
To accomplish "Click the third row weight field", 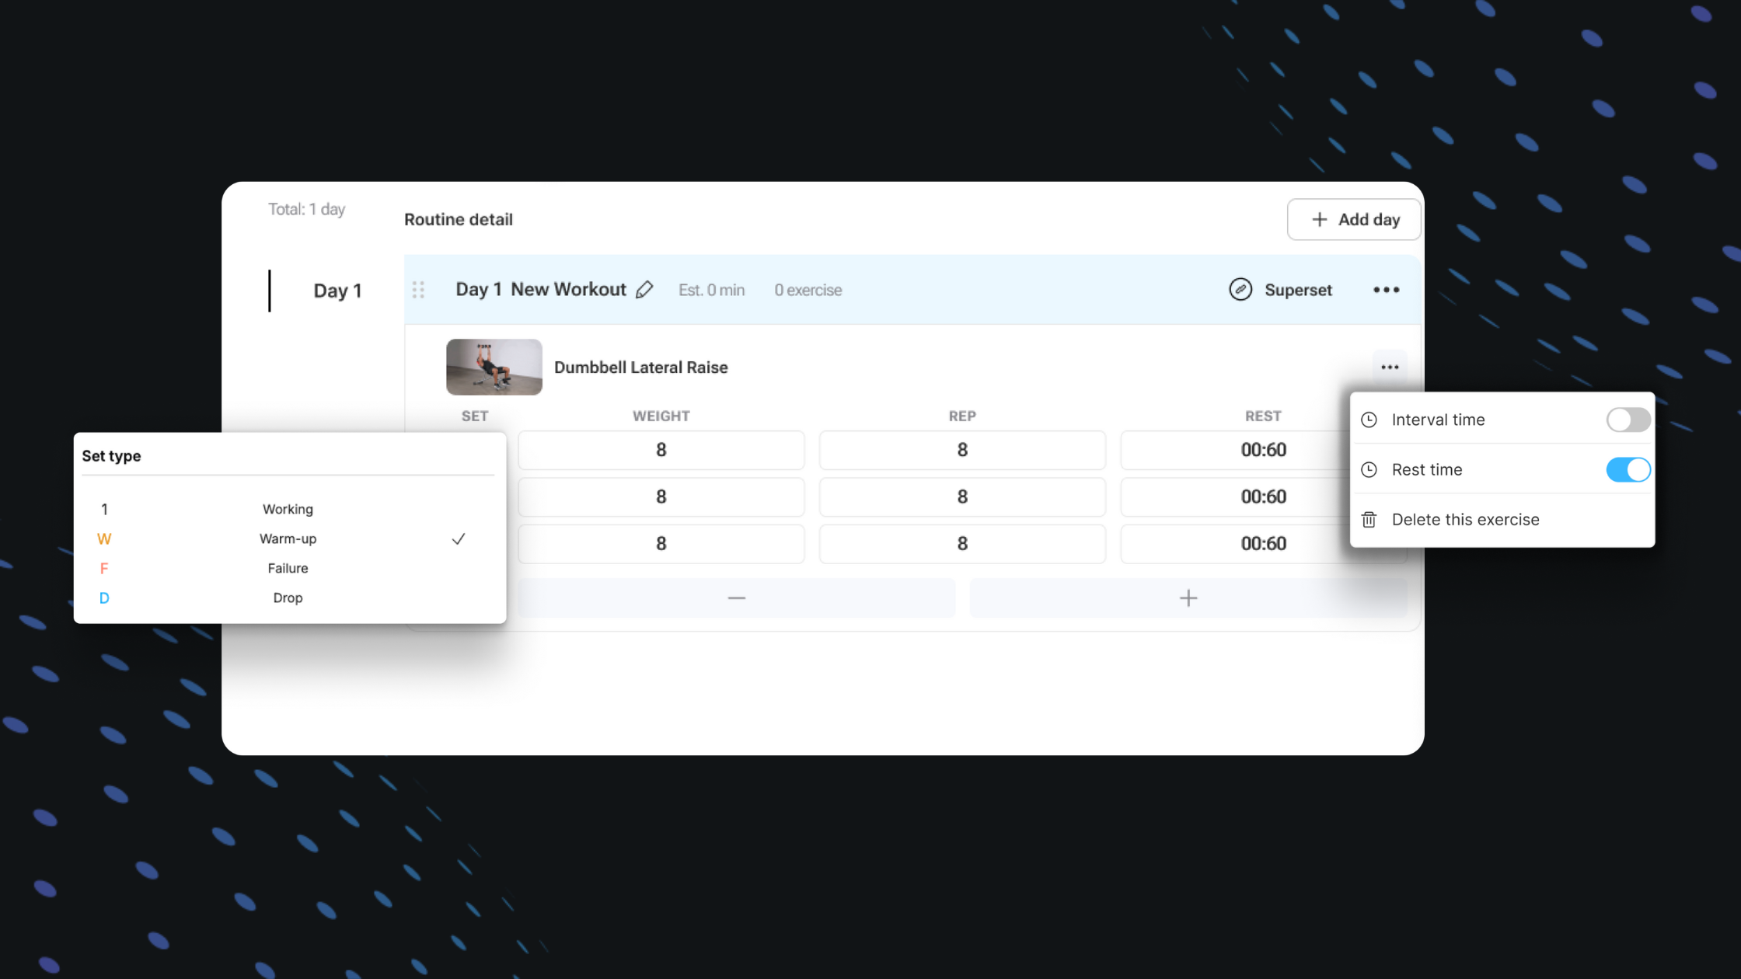I will tap(661, 543).
